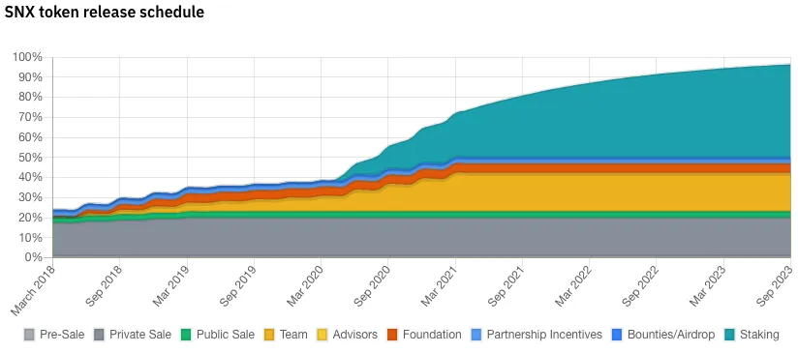The width and height of the screenshot is (798, 353).
Task: Click the Mar 2021 x-axis label
Action: coord(440,286)
